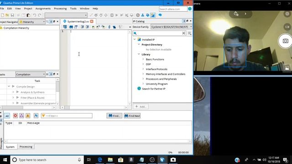This screenshot has width=292, height=164.
Task: Click the Paste clipboard icon
Action: [x=28, y=15]
